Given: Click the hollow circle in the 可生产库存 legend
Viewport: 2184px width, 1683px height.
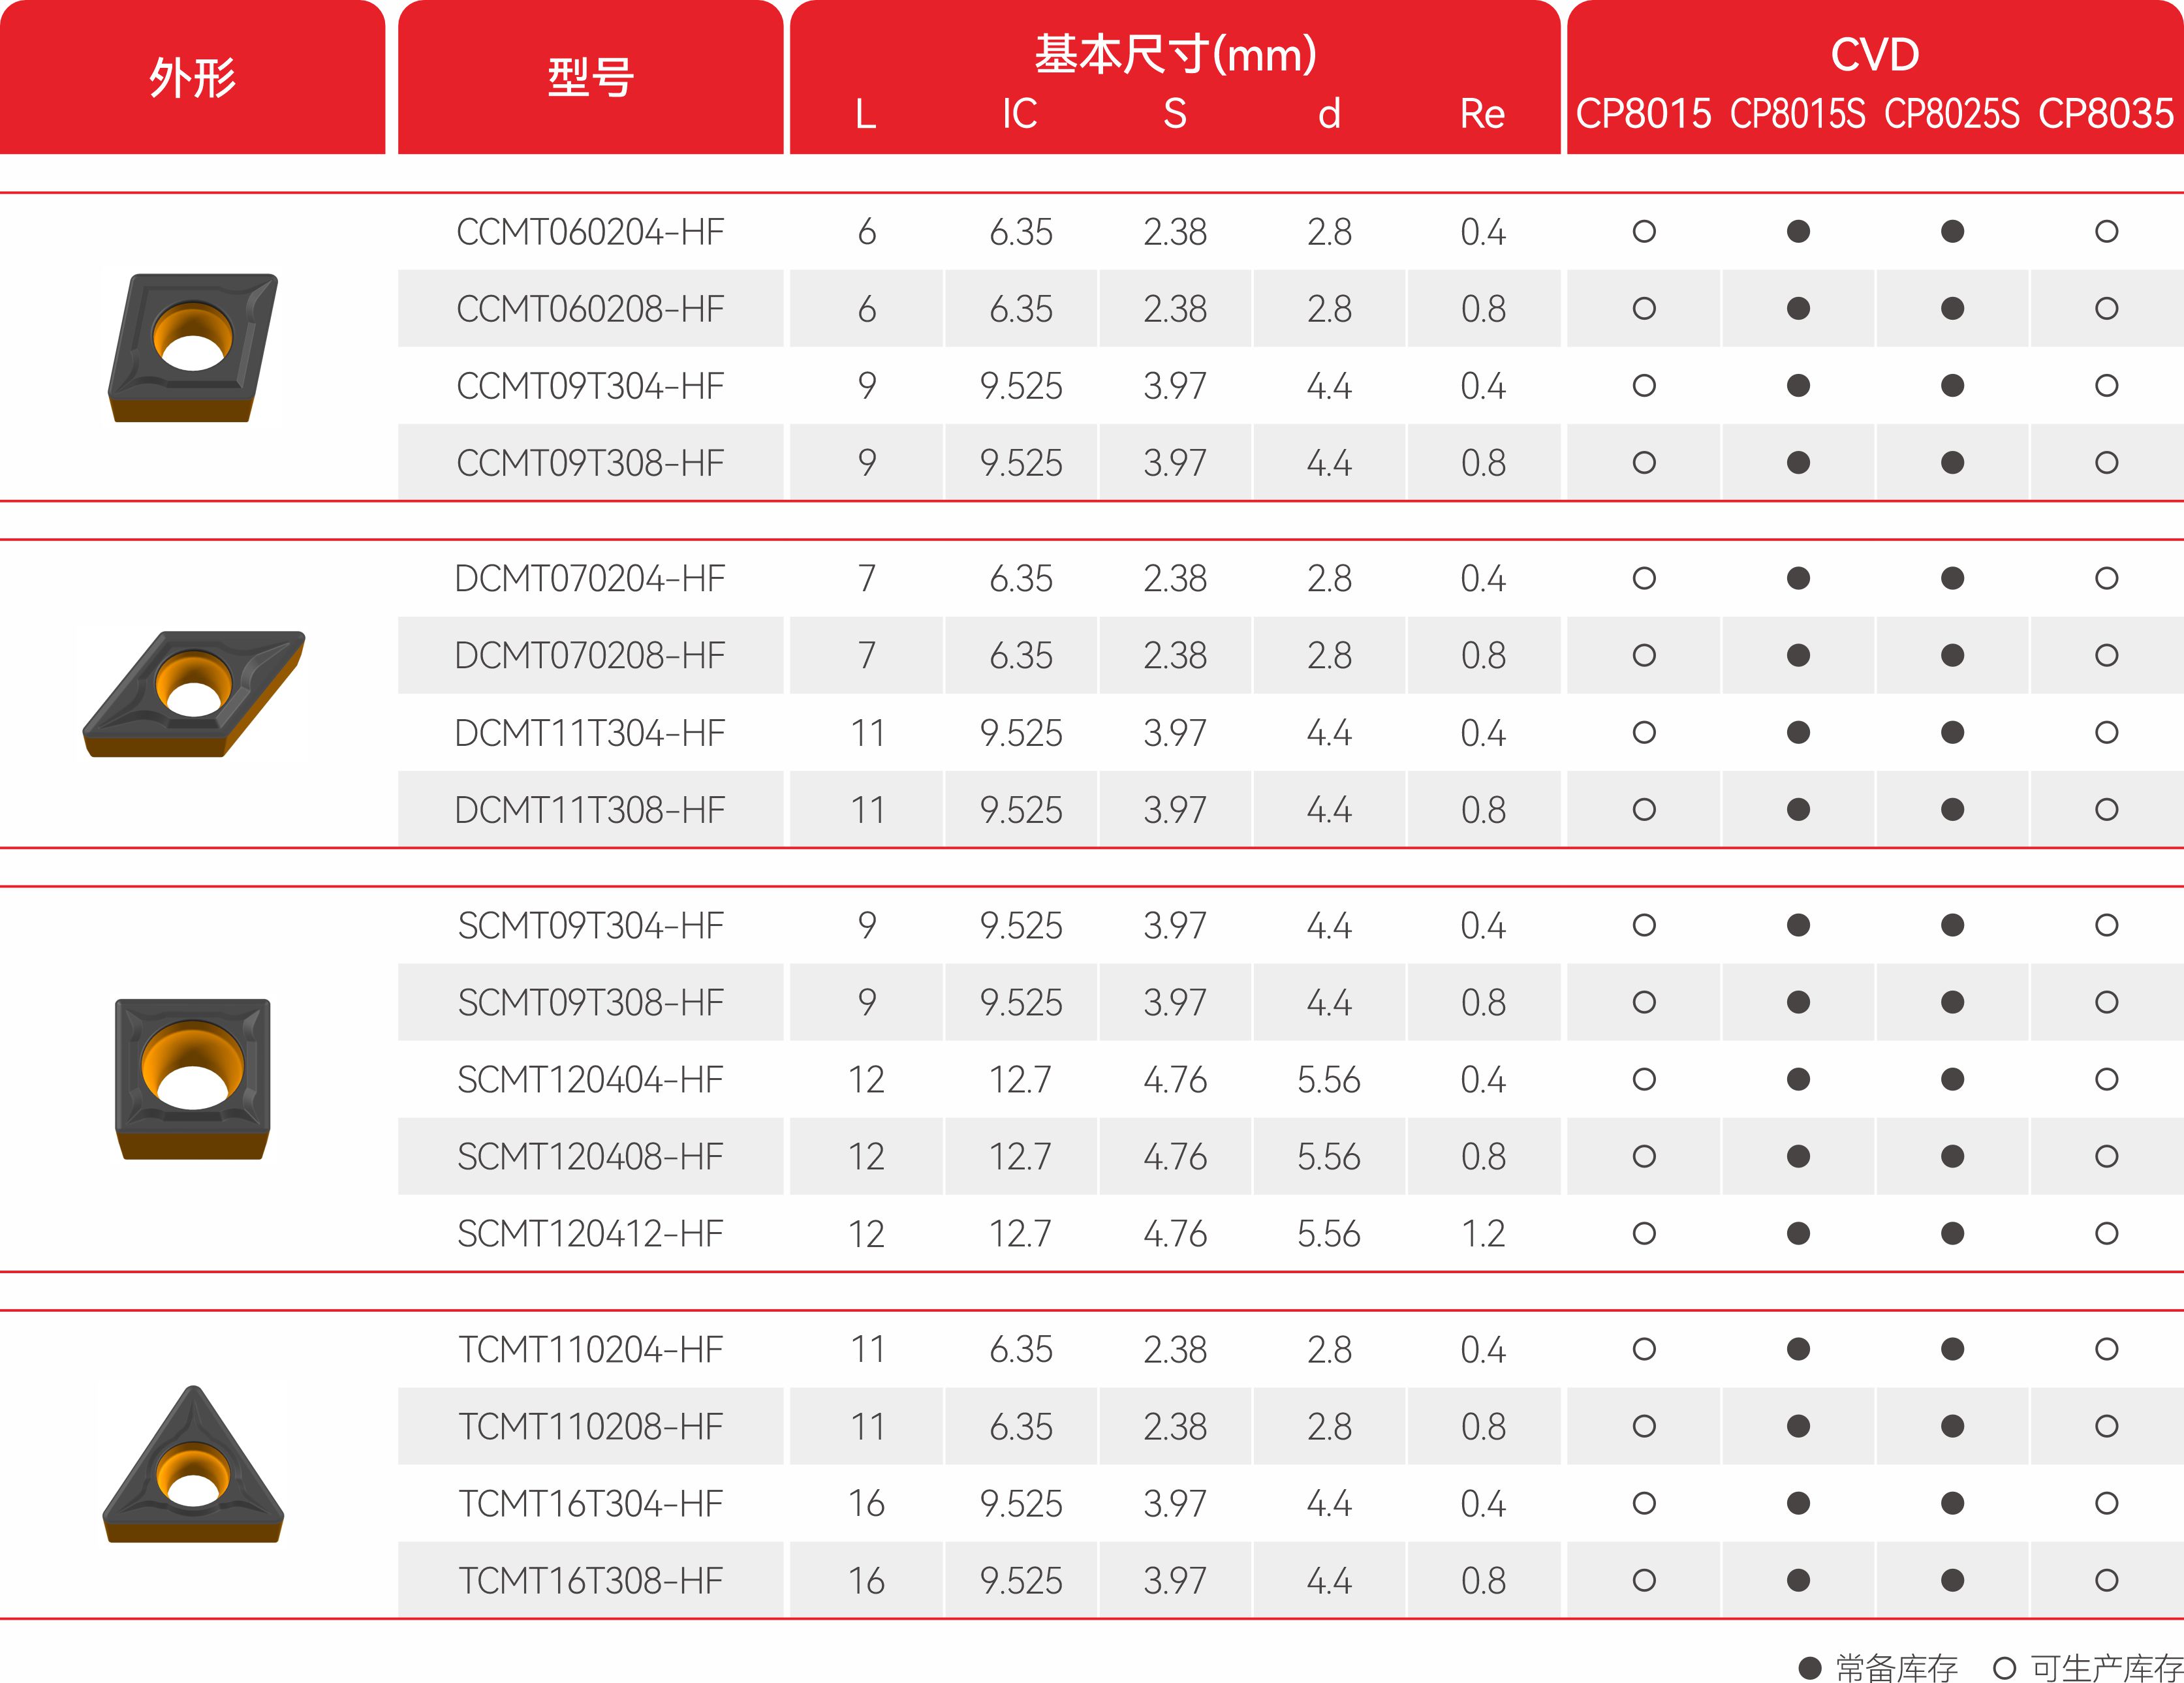Looking at the screenshot, I should 2004,1668.
